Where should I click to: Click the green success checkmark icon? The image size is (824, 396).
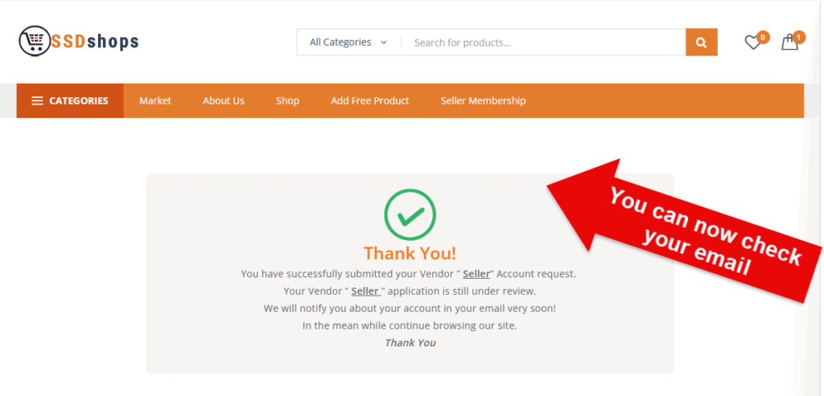click(410, 215)
